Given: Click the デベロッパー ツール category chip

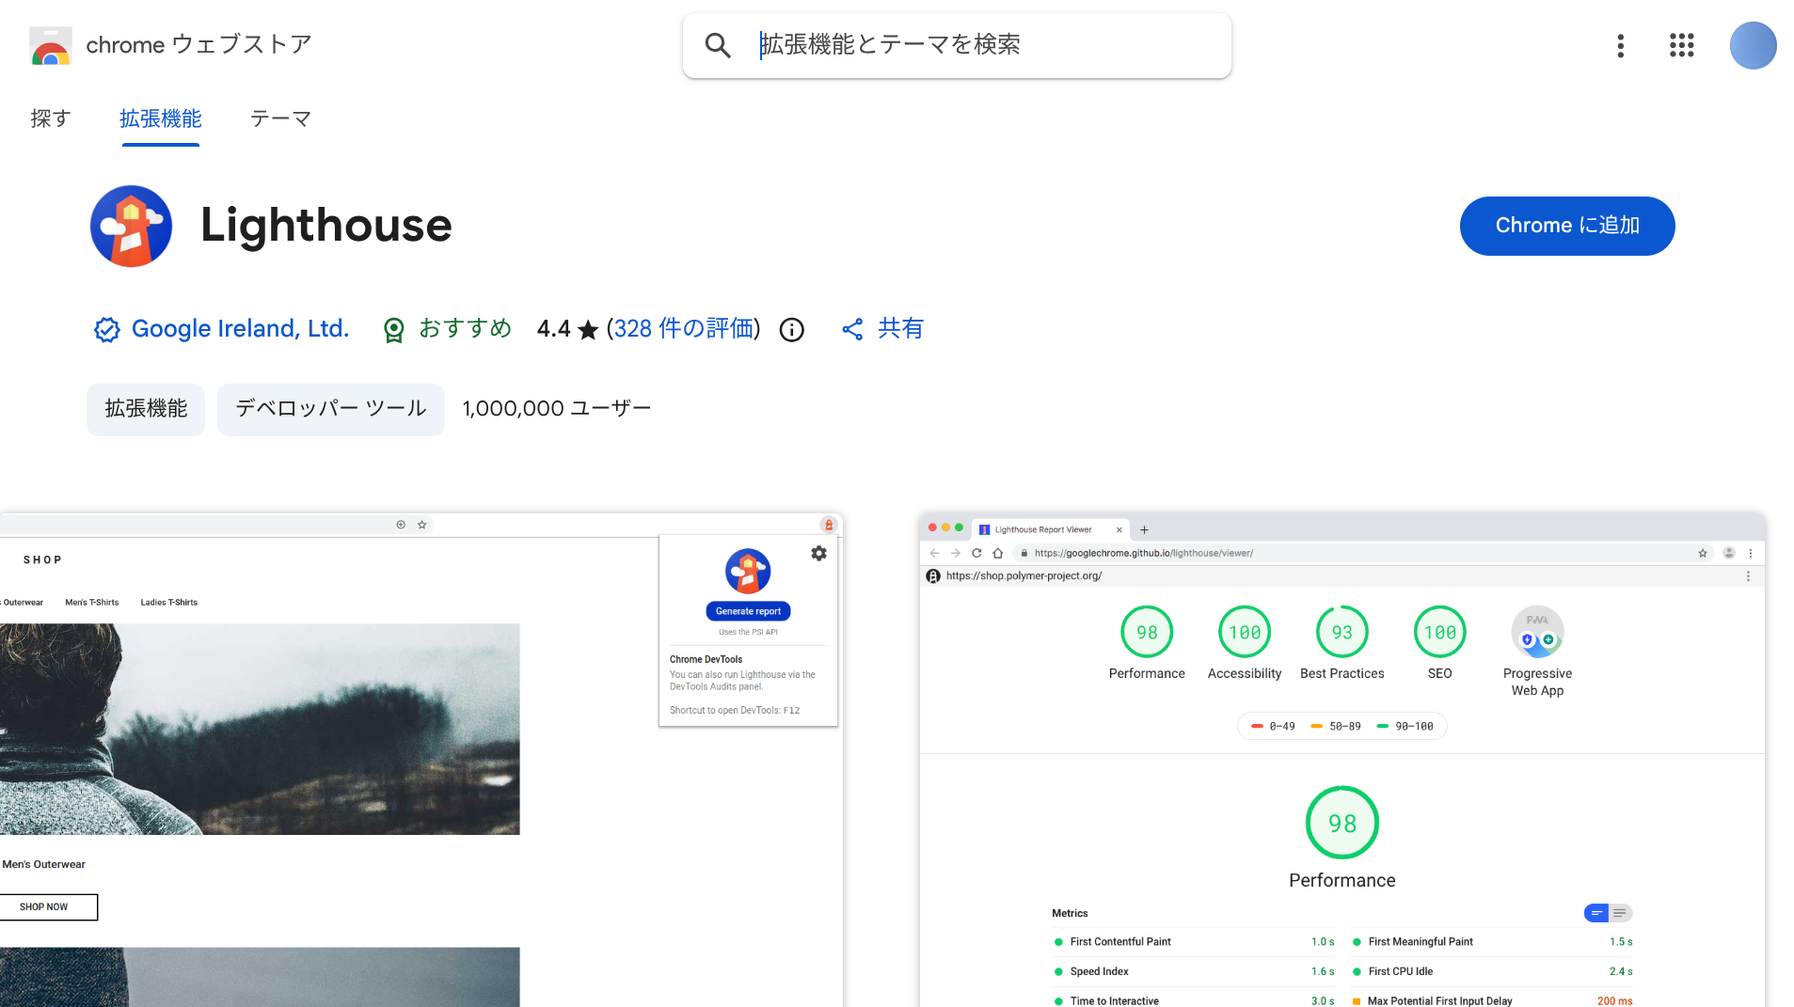Looking at the screenshot, I should 330,409.
